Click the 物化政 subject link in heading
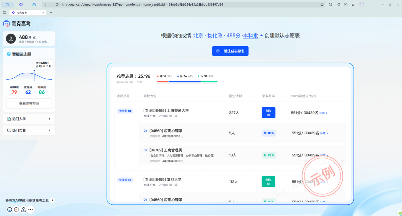This screenshot has height=216, width=402. [215, 35]
